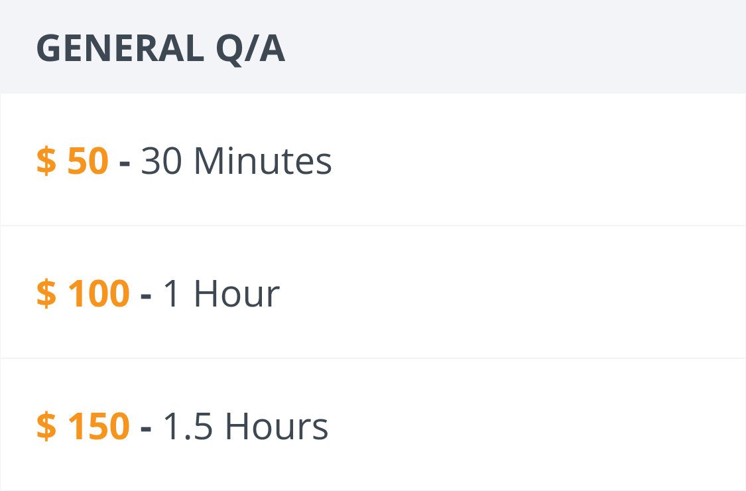This screenshot has width=746, height=491.
Task: Click the 1.5 Hours duration text
Action: click(x=245, y=426)
